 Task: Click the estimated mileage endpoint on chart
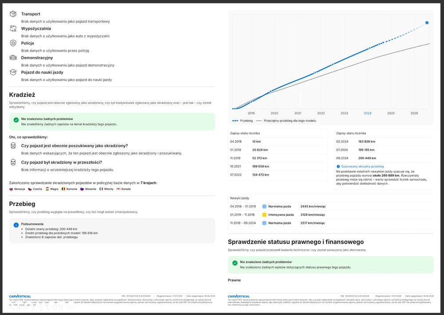coord(427,23)
